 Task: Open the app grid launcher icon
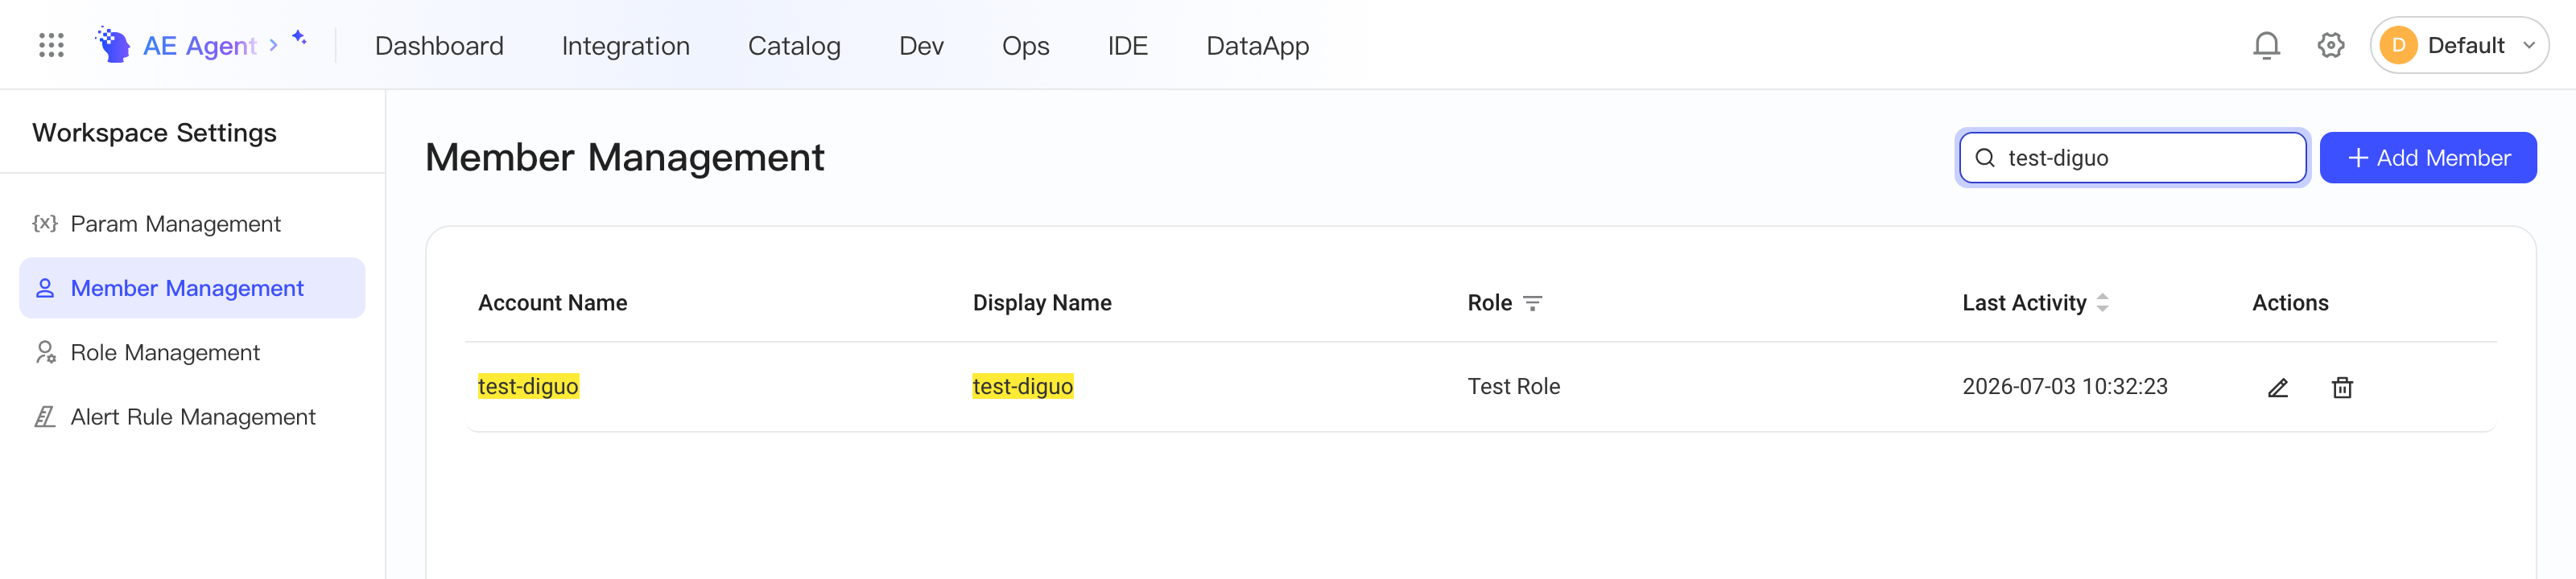(51, 45)
